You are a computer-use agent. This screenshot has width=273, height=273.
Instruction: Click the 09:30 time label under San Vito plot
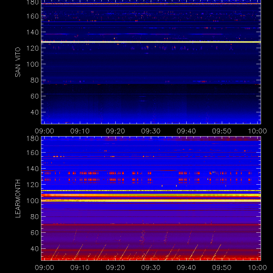(x=151, y=131)
